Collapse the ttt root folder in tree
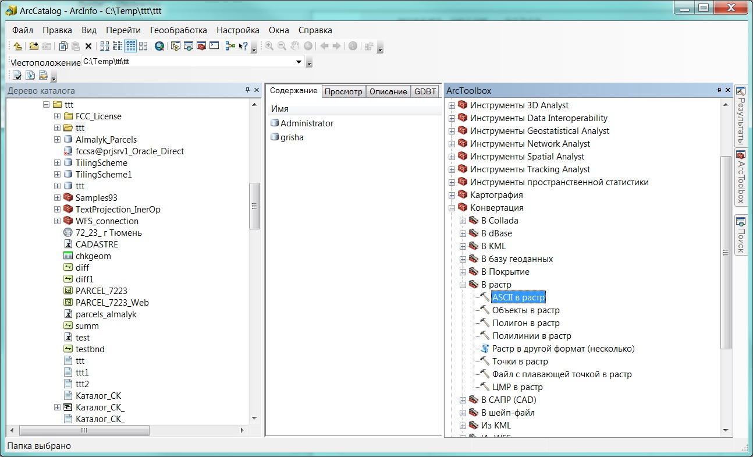Image resolution: width=753 pixels, height=457 pixels. click(x=46, y=105)
